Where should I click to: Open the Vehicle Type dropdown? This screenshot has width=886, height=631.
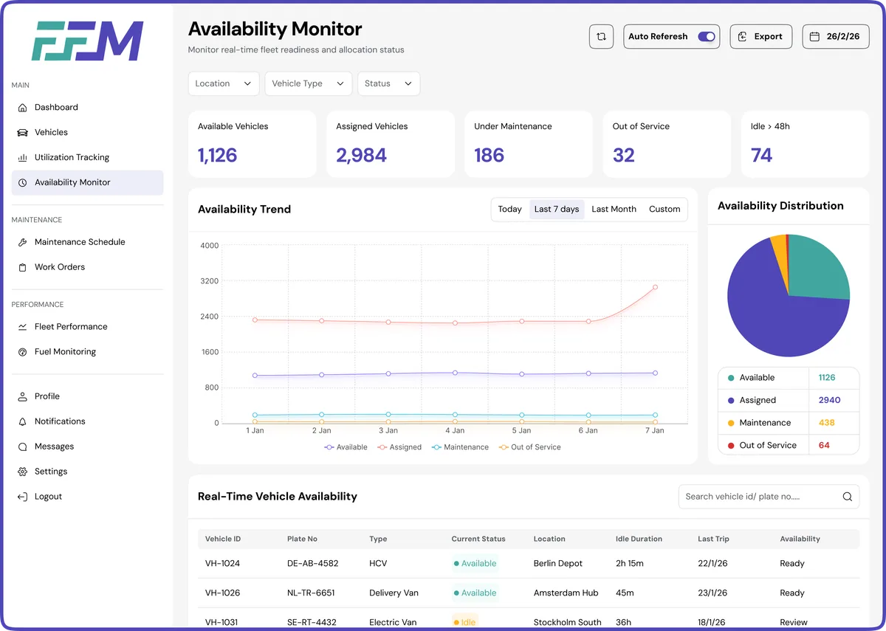[308, 83]
